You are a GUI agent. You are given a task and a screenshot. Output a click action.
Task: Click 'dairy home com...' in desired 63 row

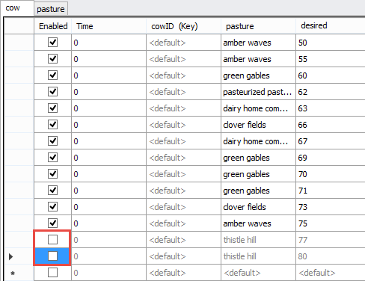(258, 108)
